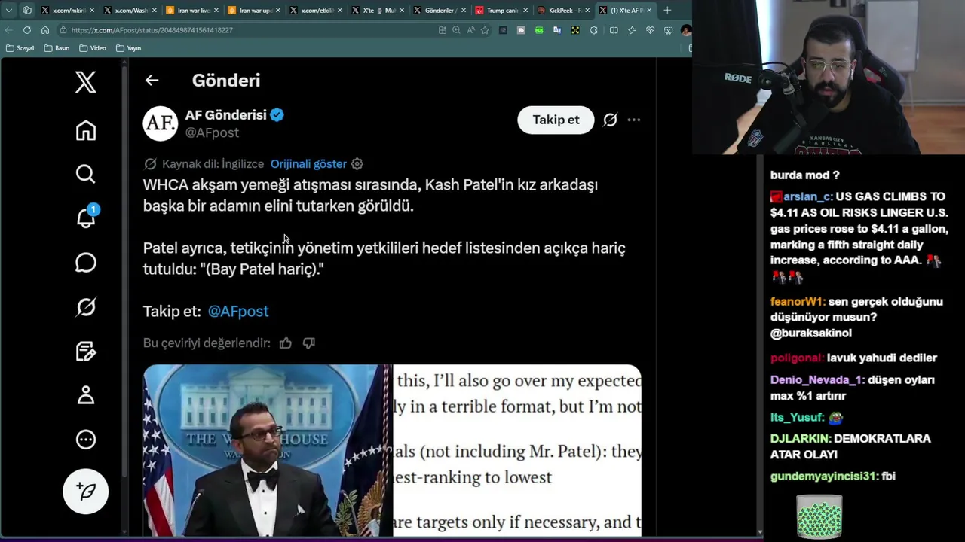
Task: Open translation settings gear icon
Action: pyautogui.click(x=357, y=164)
